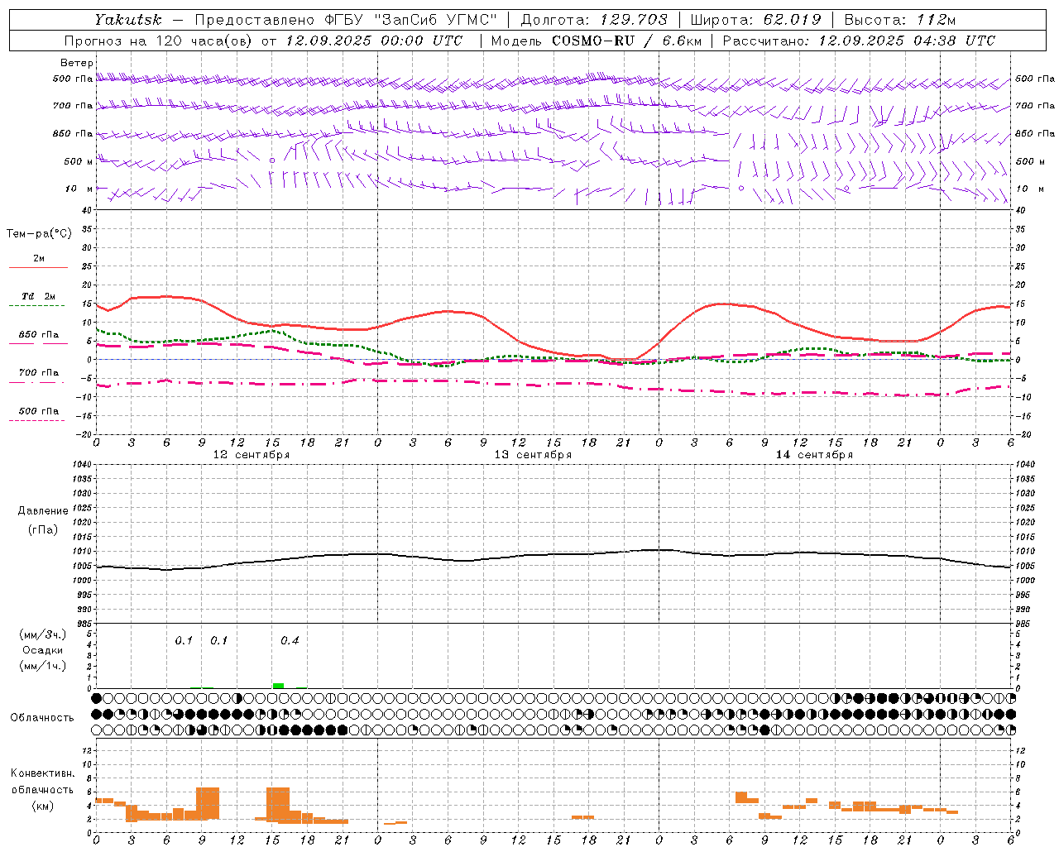This screenshot has height=847, width=1059.
Task: Click the "Тем-ра(°C)" axis label
Action: click(x=39, y=234)
